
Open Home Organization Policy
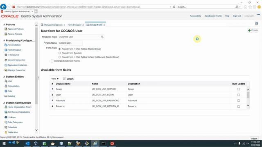19,107
